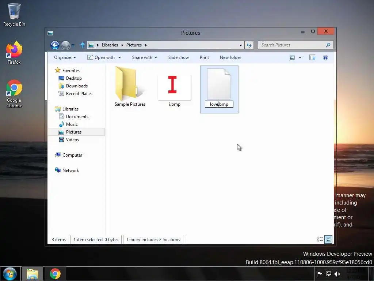Switch to large icons view in status bar
Viewport: 374px width, 281px height.
point(328,239)
